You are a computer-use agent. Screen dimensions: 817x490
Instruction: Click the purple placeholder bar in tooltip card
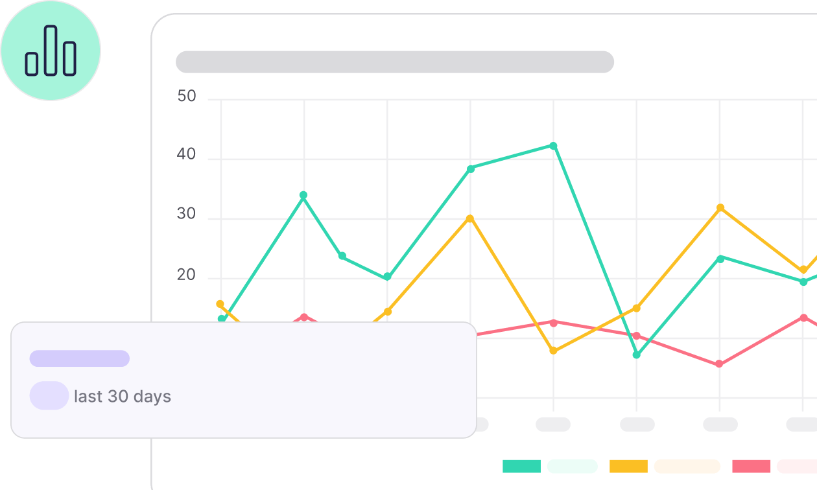(x=80, y=358)
